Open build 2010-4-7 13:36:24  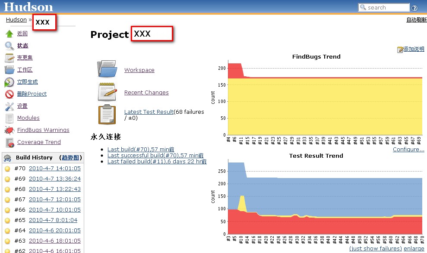point(55,179)
